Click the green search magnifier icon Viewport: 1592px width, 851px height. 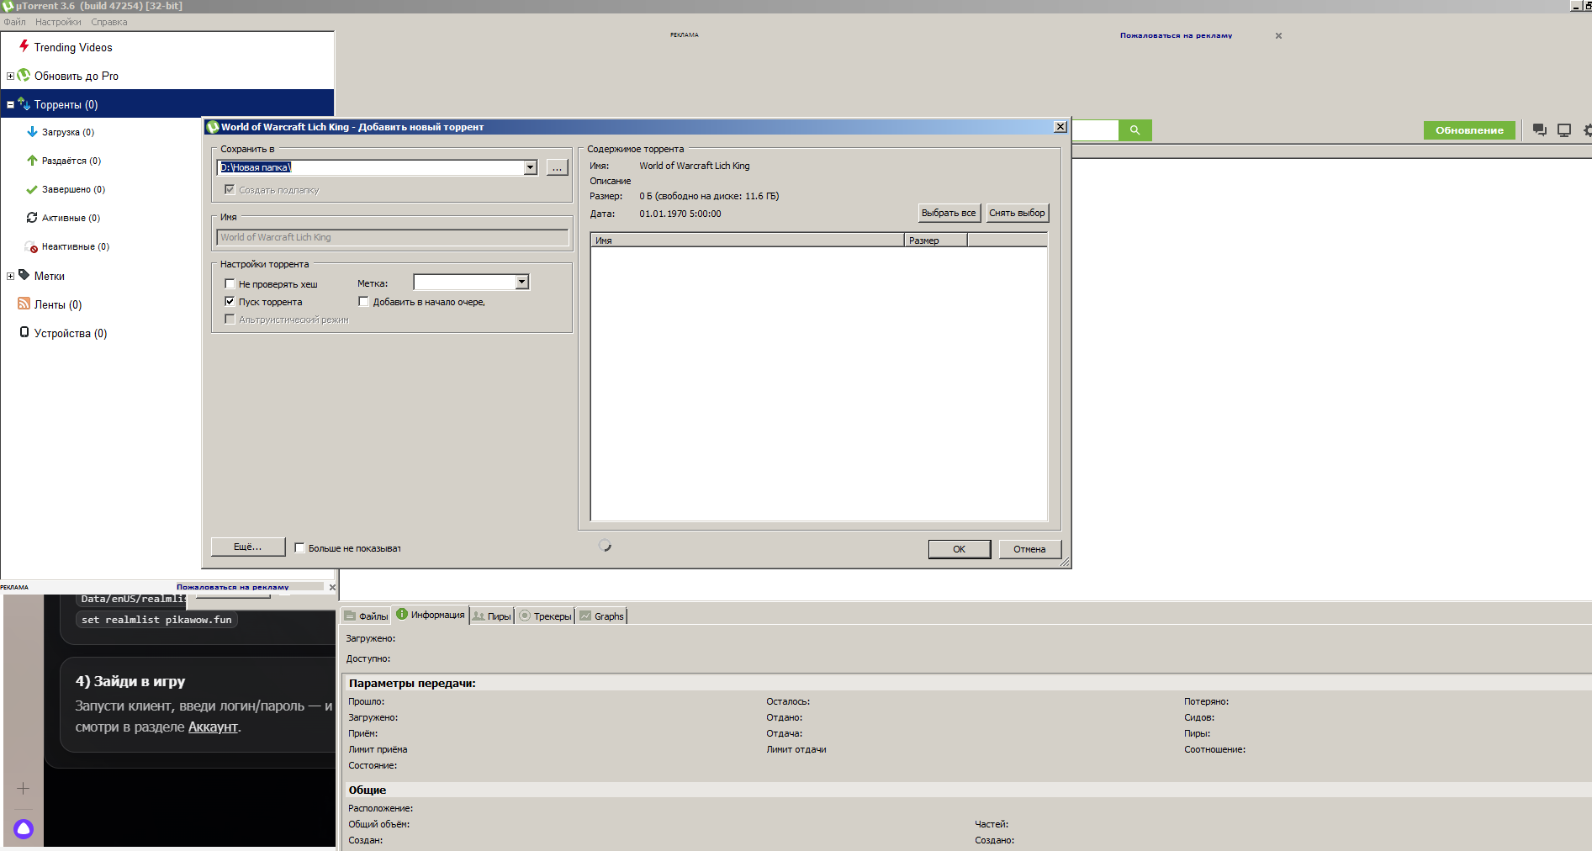tap(1134, 130)
